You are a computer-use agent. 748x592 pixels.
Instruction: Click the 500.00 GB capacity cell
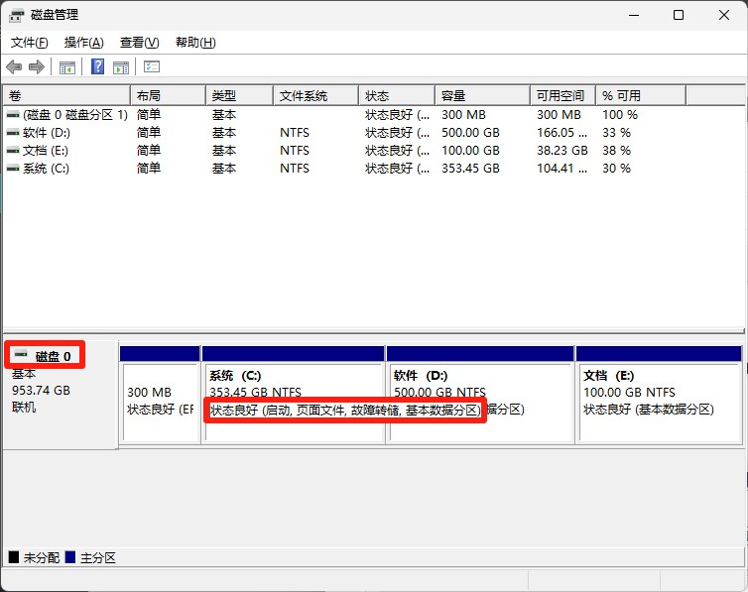point(470,133)
